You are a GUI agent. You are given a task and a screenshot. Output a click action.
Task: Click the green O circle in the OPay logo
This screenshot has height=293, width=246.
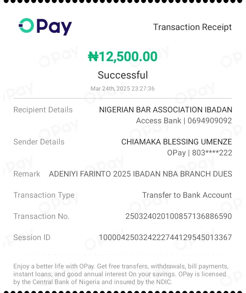point(26,25)
